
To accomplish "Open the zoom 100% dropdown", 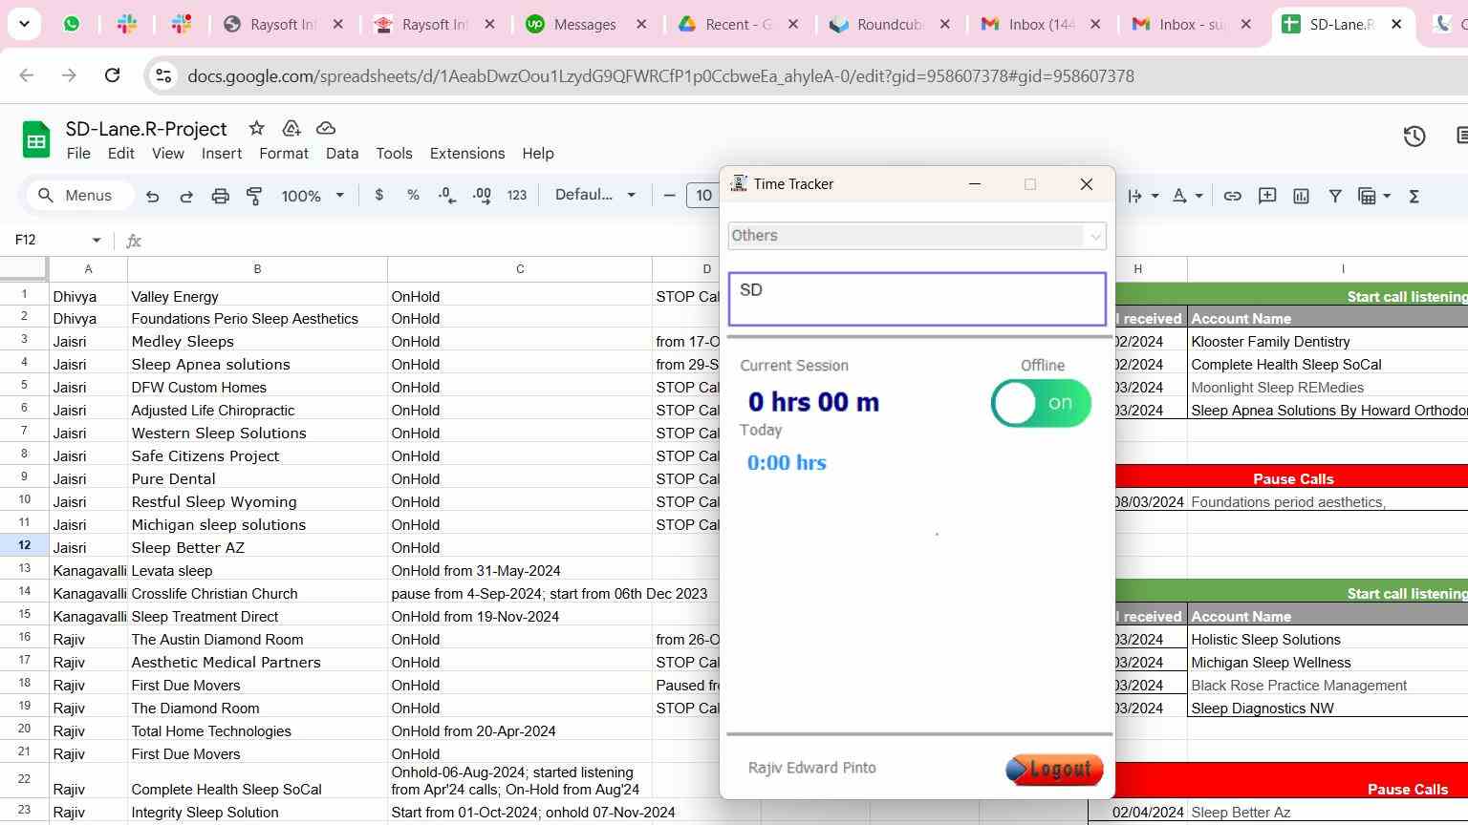I will click(312, 196).
